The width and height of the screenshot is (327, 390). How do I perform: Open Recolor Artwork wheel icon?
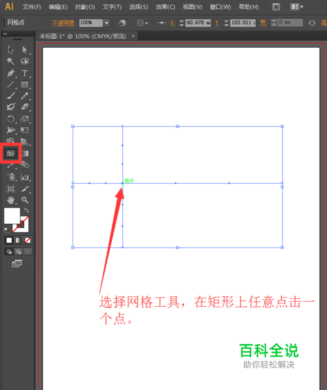pos(122,23)
